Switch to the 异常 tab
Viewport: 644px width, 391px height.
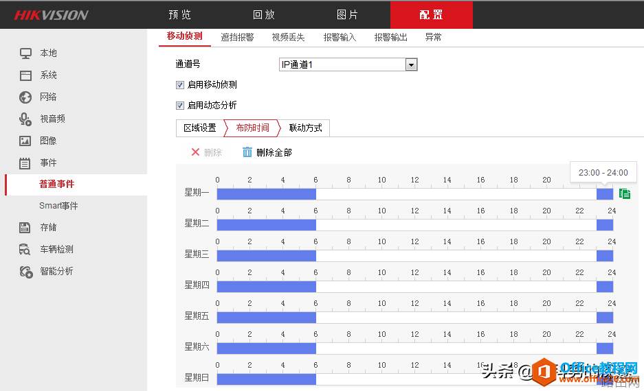click(x=433, y=37)
